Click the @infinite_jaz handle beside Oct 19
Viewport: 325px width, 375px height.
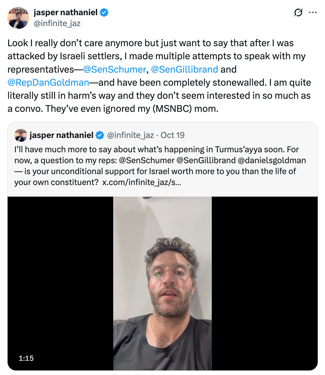pyautogui.click(x=130, y=135)
